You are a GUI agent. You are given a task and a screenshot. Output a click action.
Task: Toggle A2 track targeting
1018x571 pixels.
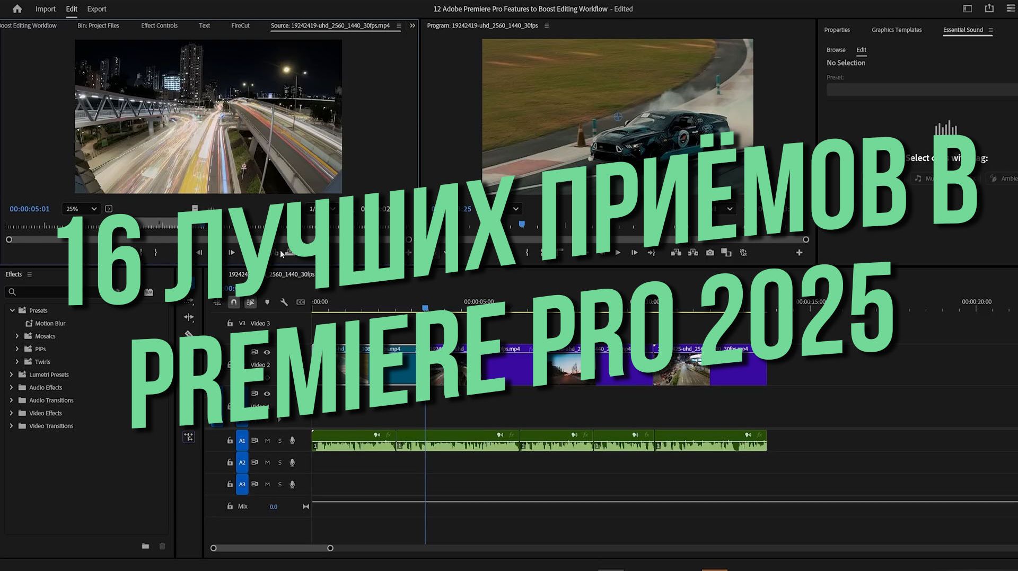tap(242, 462)
